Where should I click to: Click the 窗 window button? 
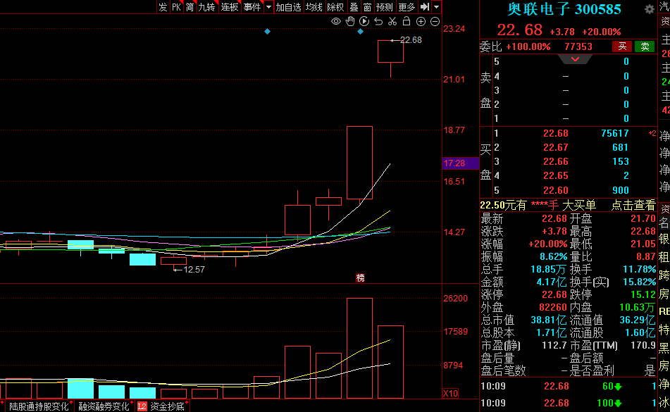pyautogui.click(x=368, y=7)
